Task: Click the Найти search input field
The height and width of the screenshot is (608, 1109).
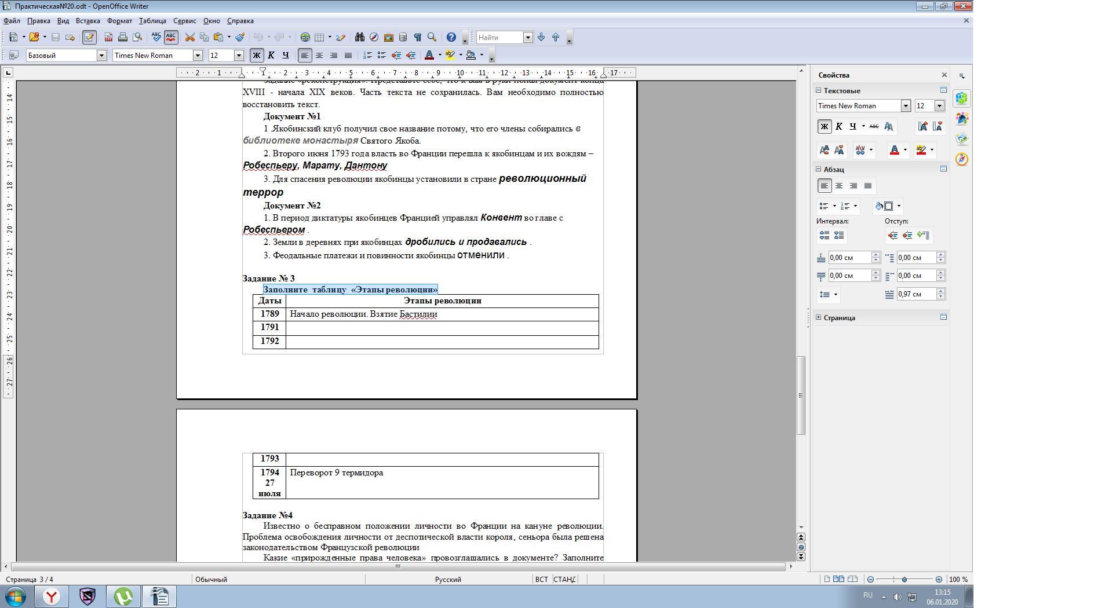Action: pyautogui.click(x=499, y=38)
